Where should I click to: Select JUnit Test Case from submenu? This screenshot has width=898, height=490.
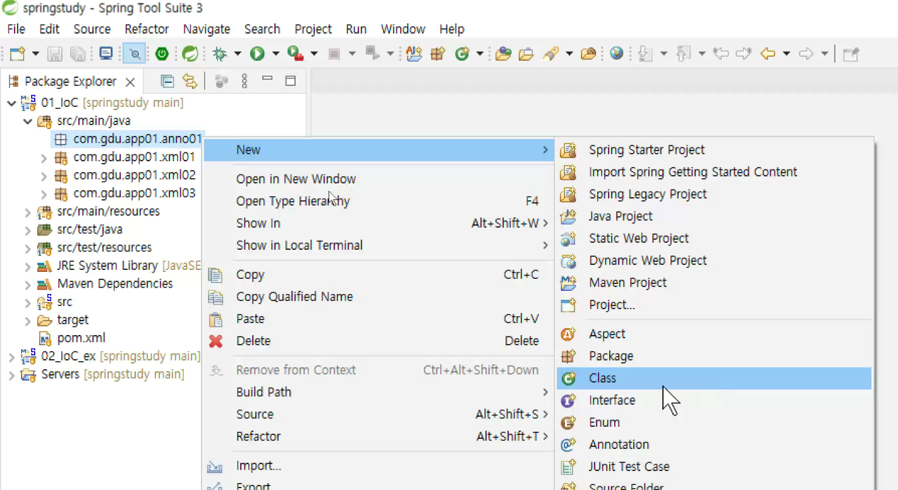coord(714,467)
